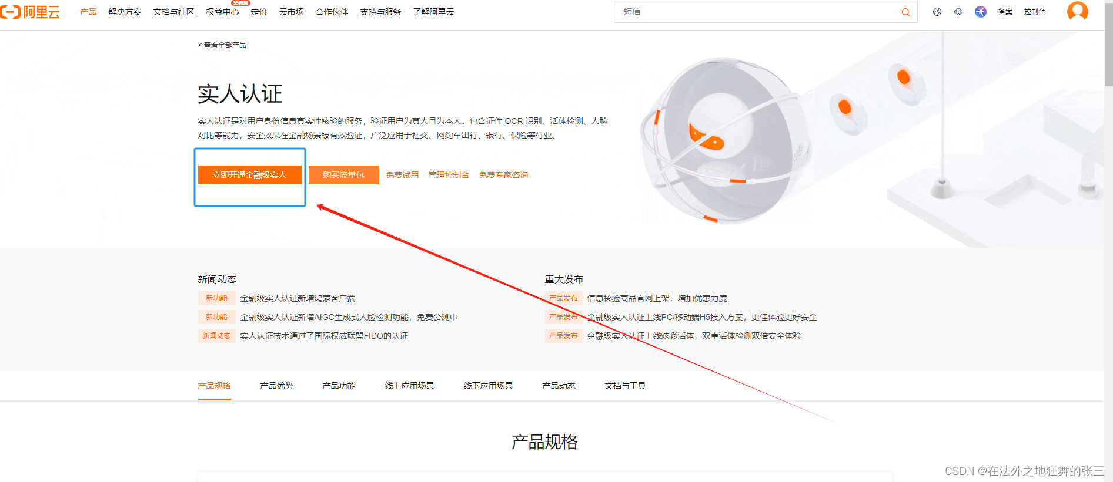The width and height of the screenshot is (1113, 482).
Task: Switch to the 线上应用场景 tab
Action: (x=409, y=386)
